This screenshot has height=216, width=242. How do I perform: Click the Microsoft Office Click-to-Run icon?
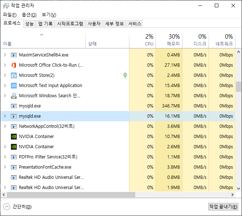click(x=14, y=65)
